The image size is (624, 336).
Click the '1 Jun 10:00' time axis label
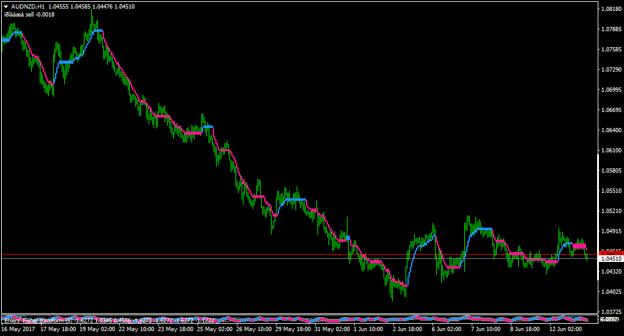(x=368, y=329)
